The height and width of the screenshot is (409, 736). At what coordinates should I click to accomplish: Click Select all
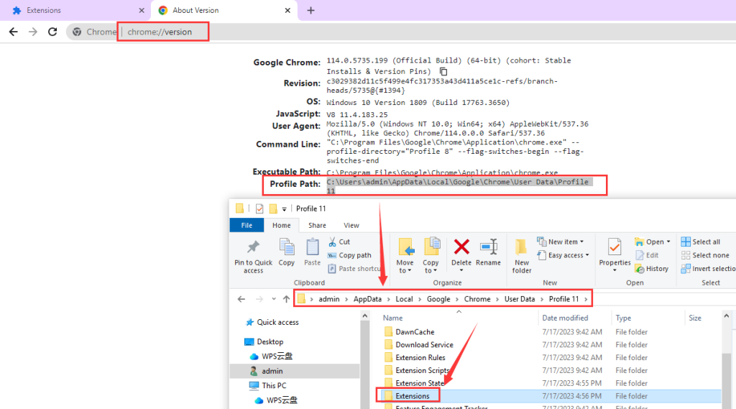pos(701,242)
